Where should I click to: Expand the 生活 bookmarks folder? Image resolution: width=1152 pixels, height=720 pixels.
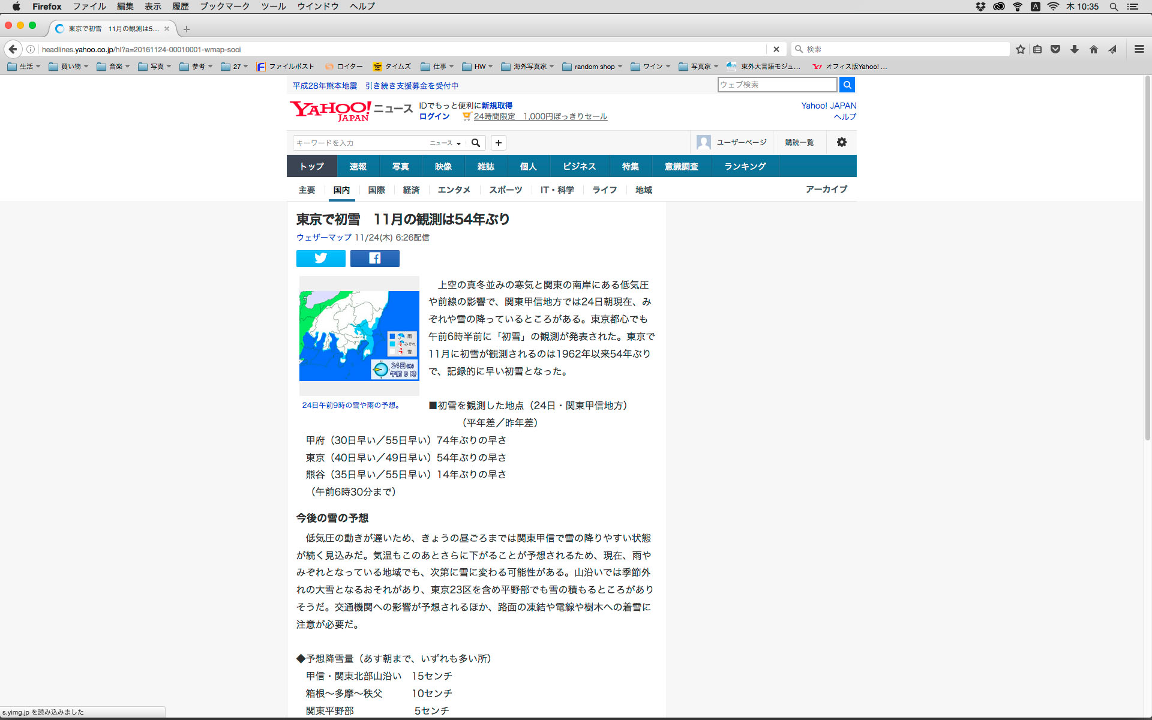click(24, 67)
